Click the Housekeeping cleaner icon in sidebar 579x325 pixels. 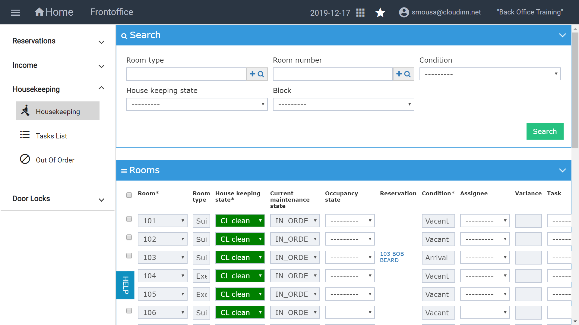pos(25,110)
